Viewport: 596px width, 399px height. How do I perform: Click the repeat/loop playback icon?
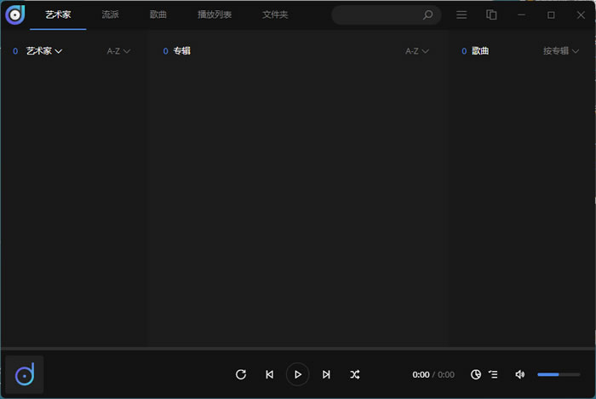241,374
